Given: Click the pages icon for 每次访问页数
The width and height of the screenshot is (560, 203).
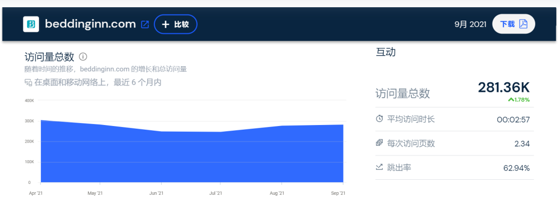Looking at the screenshot, I should (x=380, y=143).
